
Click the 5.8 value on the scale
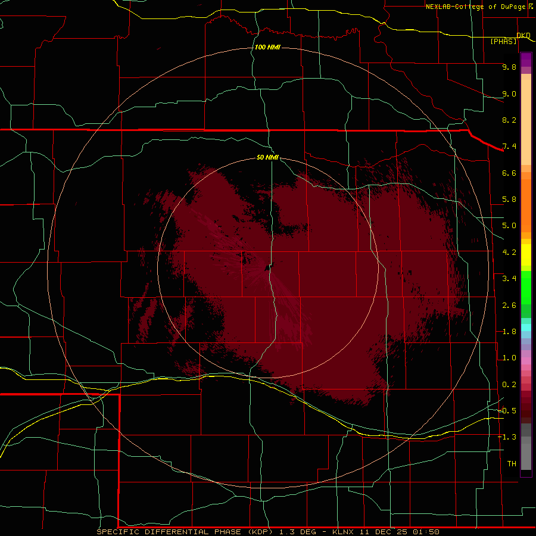(x=509, y=200)
